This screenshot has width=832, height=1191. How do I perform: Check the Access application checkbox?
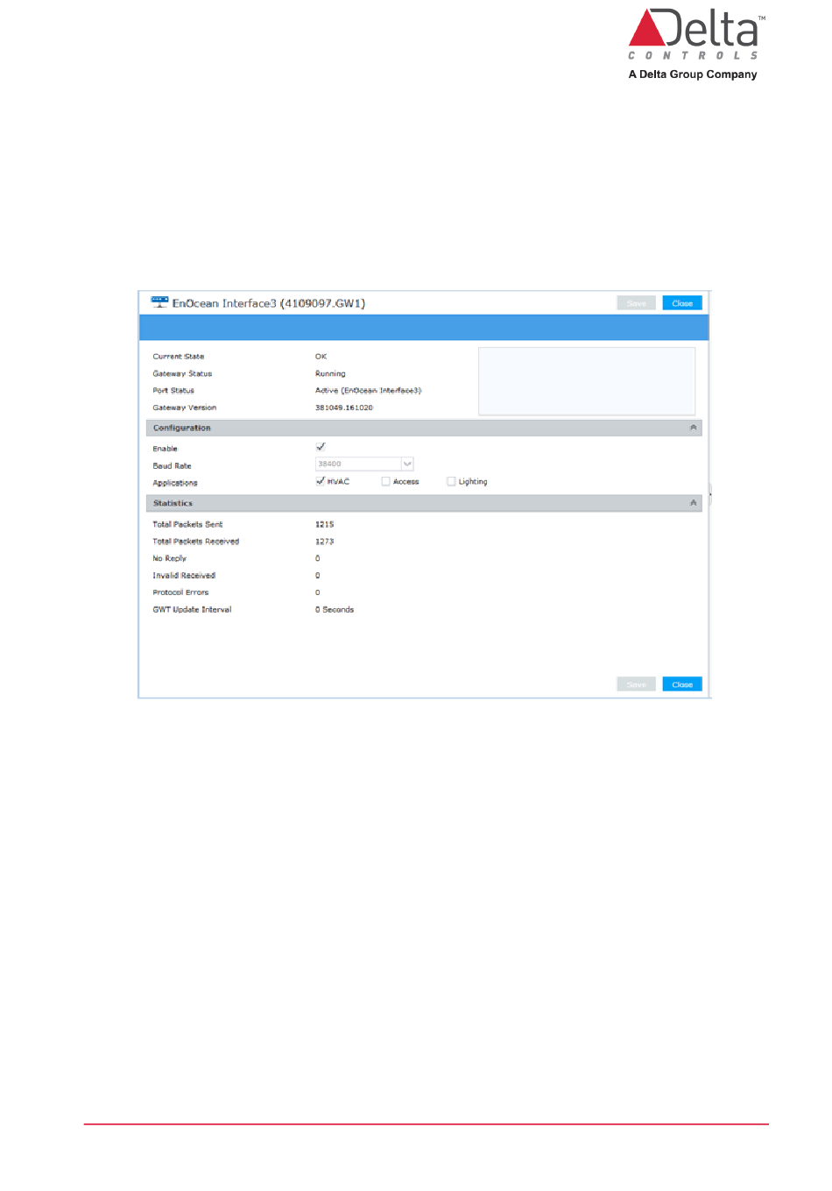(x=385, y=481)
